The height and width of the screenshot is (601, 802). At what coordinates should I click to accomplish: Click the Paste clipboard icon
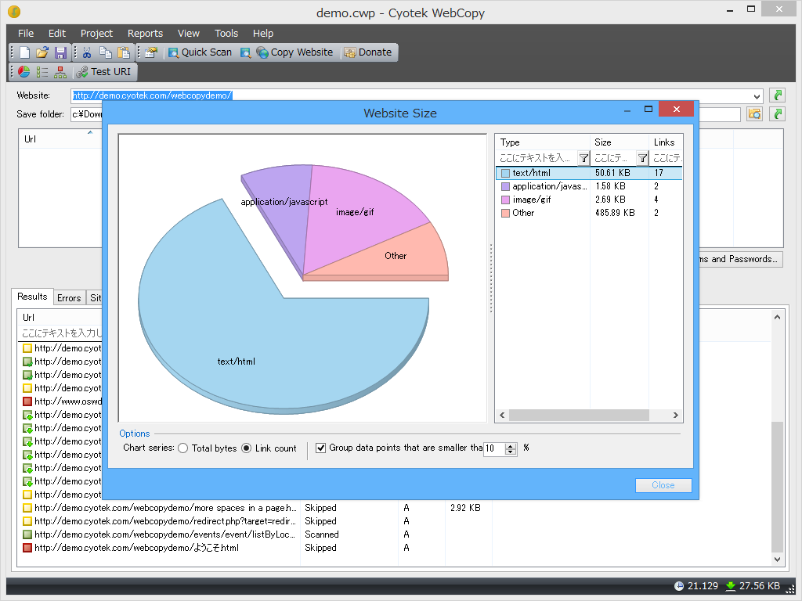pos(124,52)
